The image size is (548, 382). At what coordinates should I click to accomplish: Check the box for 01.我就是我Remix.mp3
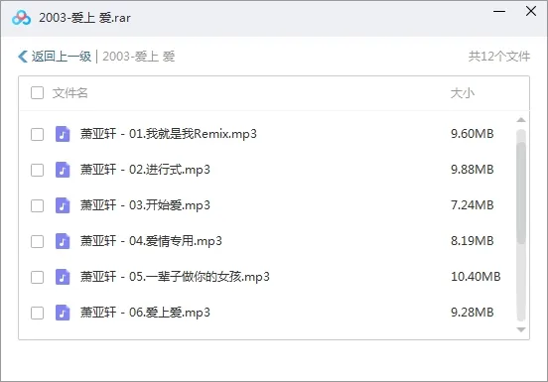click(37, 134)
